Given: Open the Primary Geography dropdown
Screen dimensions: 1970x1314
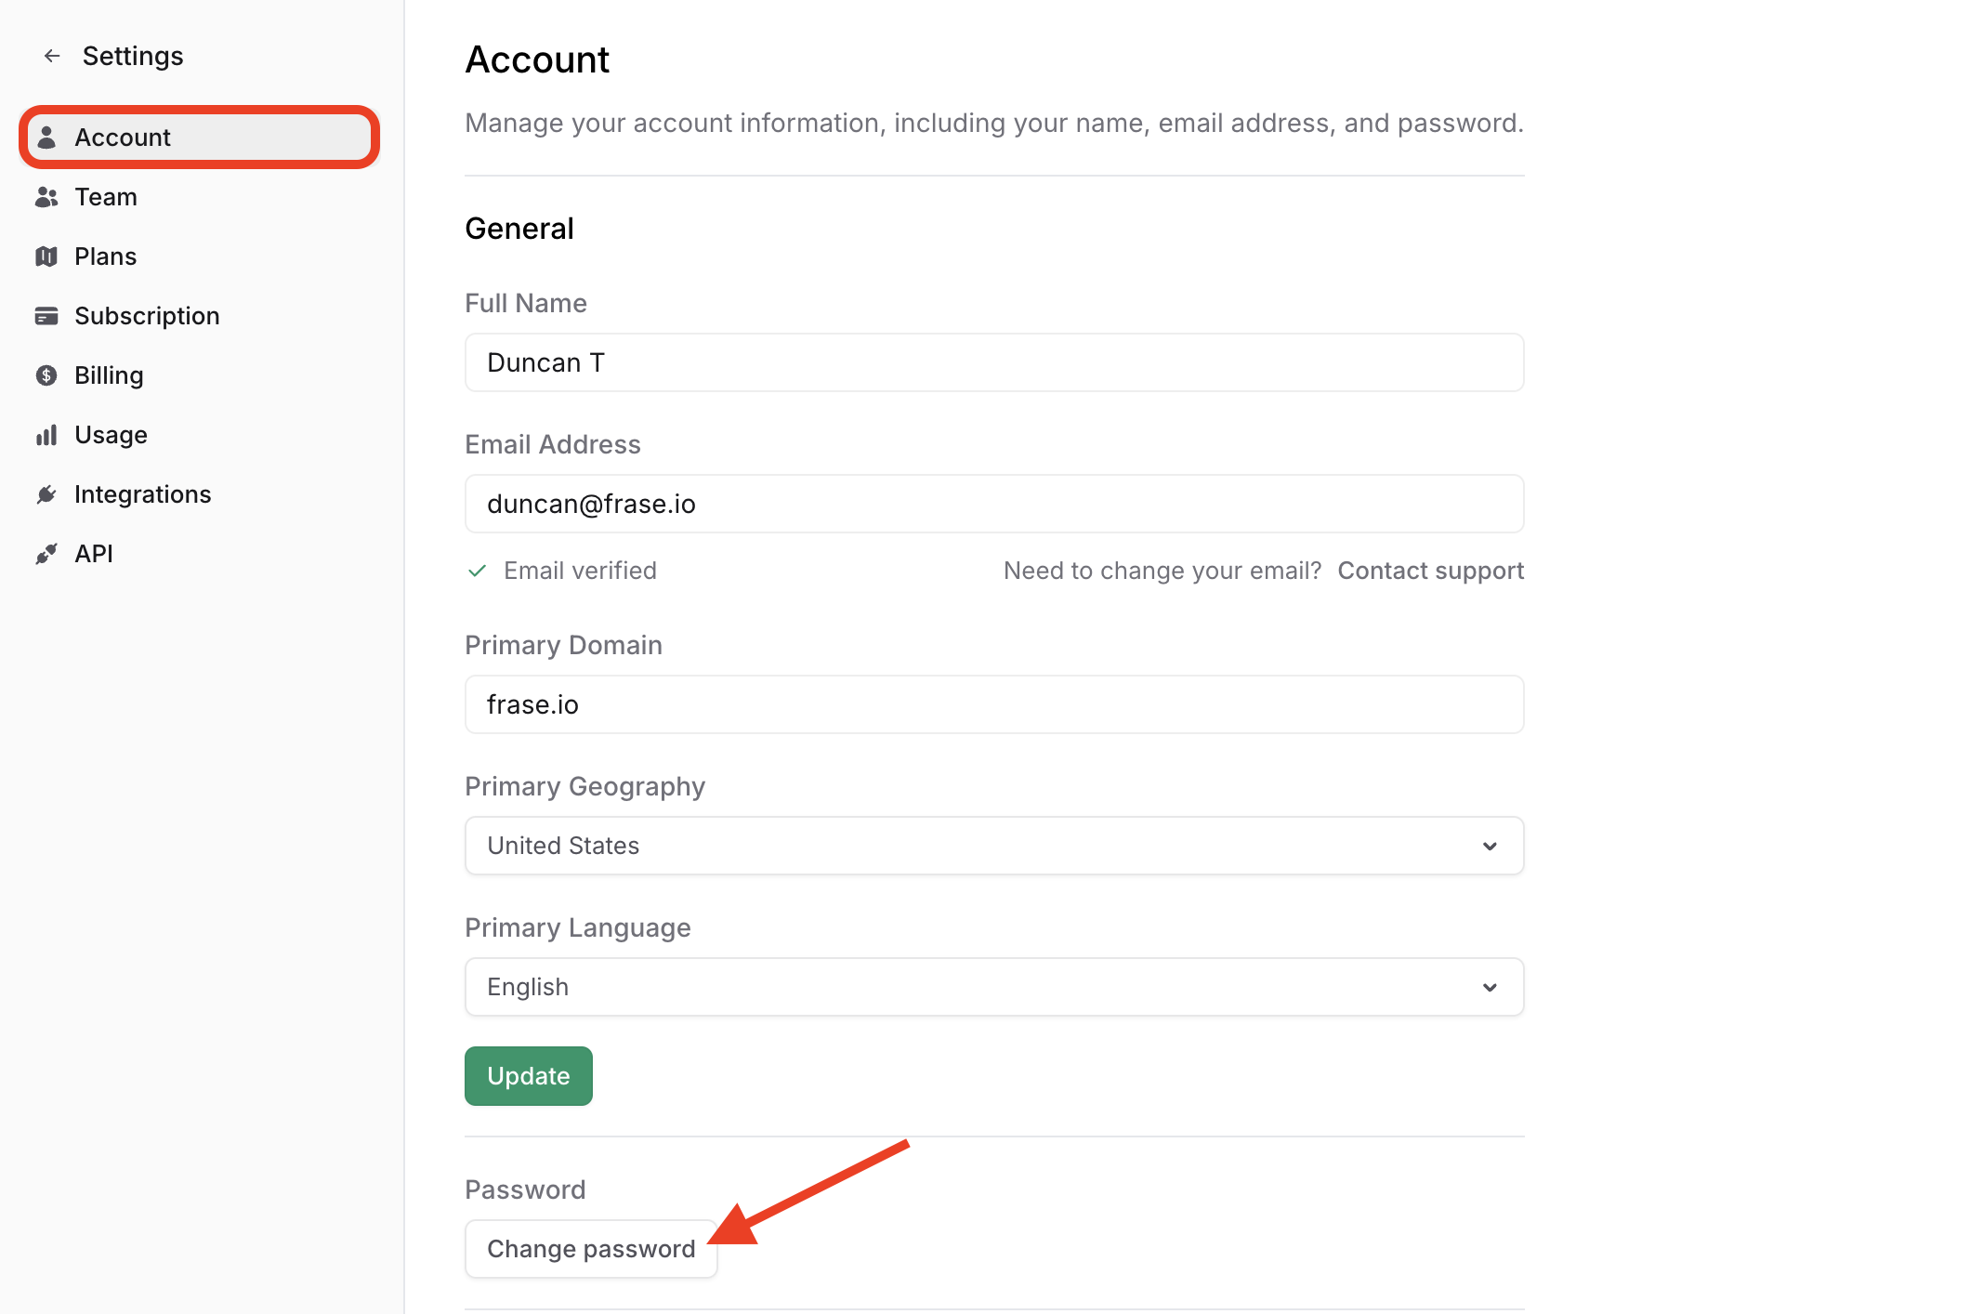Looking at the screenshot, I should coord(993,846).
